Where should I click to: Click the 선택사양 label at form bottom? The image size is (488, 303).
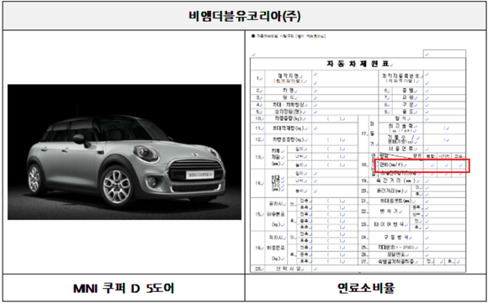(288, 269)
